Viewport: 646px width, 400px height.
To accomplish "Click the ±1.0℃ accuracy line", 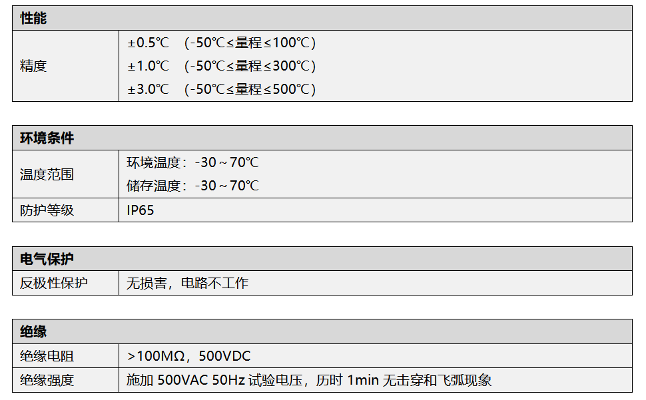I will tap(221, 66).
